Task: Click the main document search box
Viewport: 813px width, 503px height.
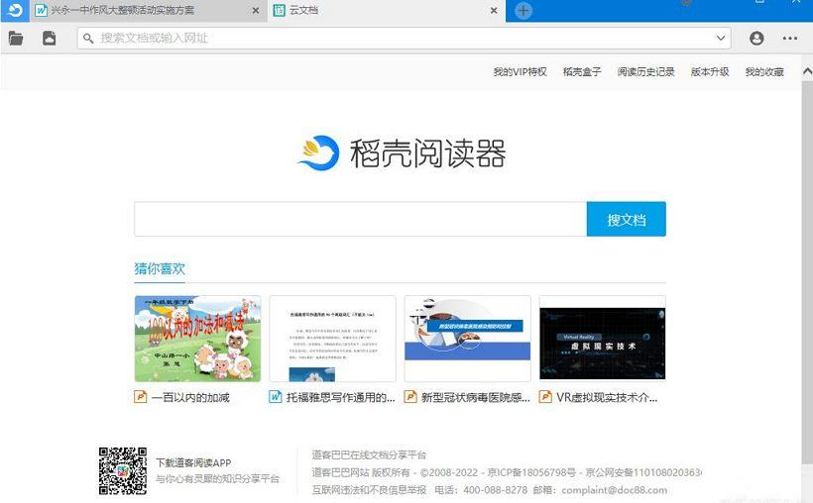Action: pos(360,219)
